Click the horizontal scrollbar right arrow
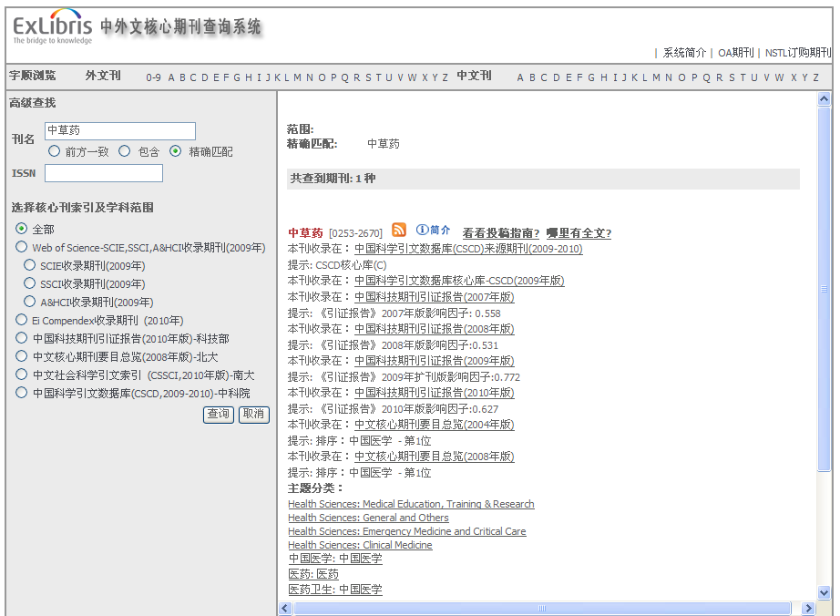The width and height of the screenshot is (840, 616). (808, 608)
